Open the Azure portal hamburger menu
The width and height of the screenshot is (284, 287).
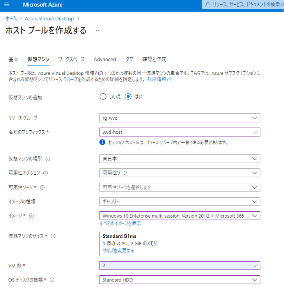(7, 4)
